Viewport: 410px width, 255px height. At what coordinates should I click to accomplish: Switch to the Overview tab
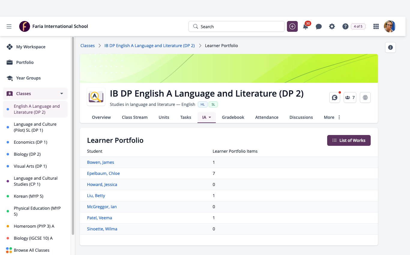[x=101, y=117]
